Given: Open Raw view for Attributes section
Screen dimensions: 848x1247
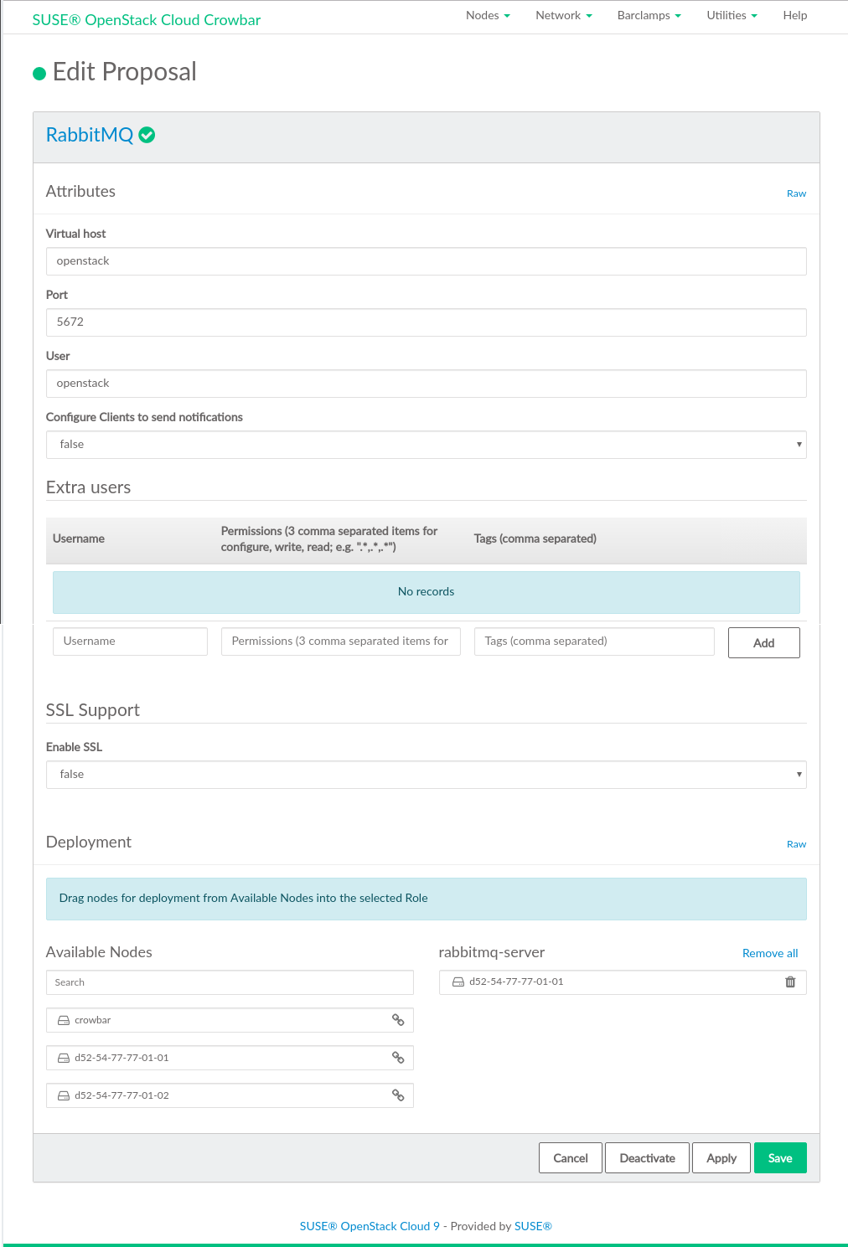Looking at the screenshot, I should (x=795, y=193).
